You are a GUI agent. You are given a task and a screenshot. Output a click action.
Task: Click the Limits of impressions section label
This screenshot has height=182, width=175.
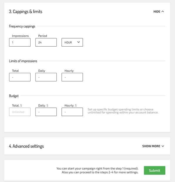tap(23, 61)
